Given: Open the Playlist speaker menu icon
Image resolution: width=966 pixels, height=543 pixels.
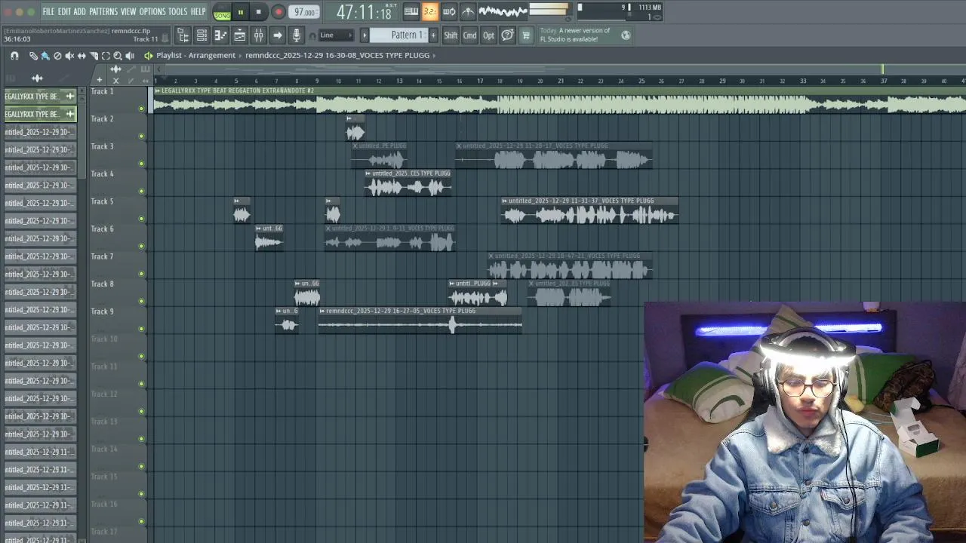Looking at the screenshot, I should tap(148, 56).
